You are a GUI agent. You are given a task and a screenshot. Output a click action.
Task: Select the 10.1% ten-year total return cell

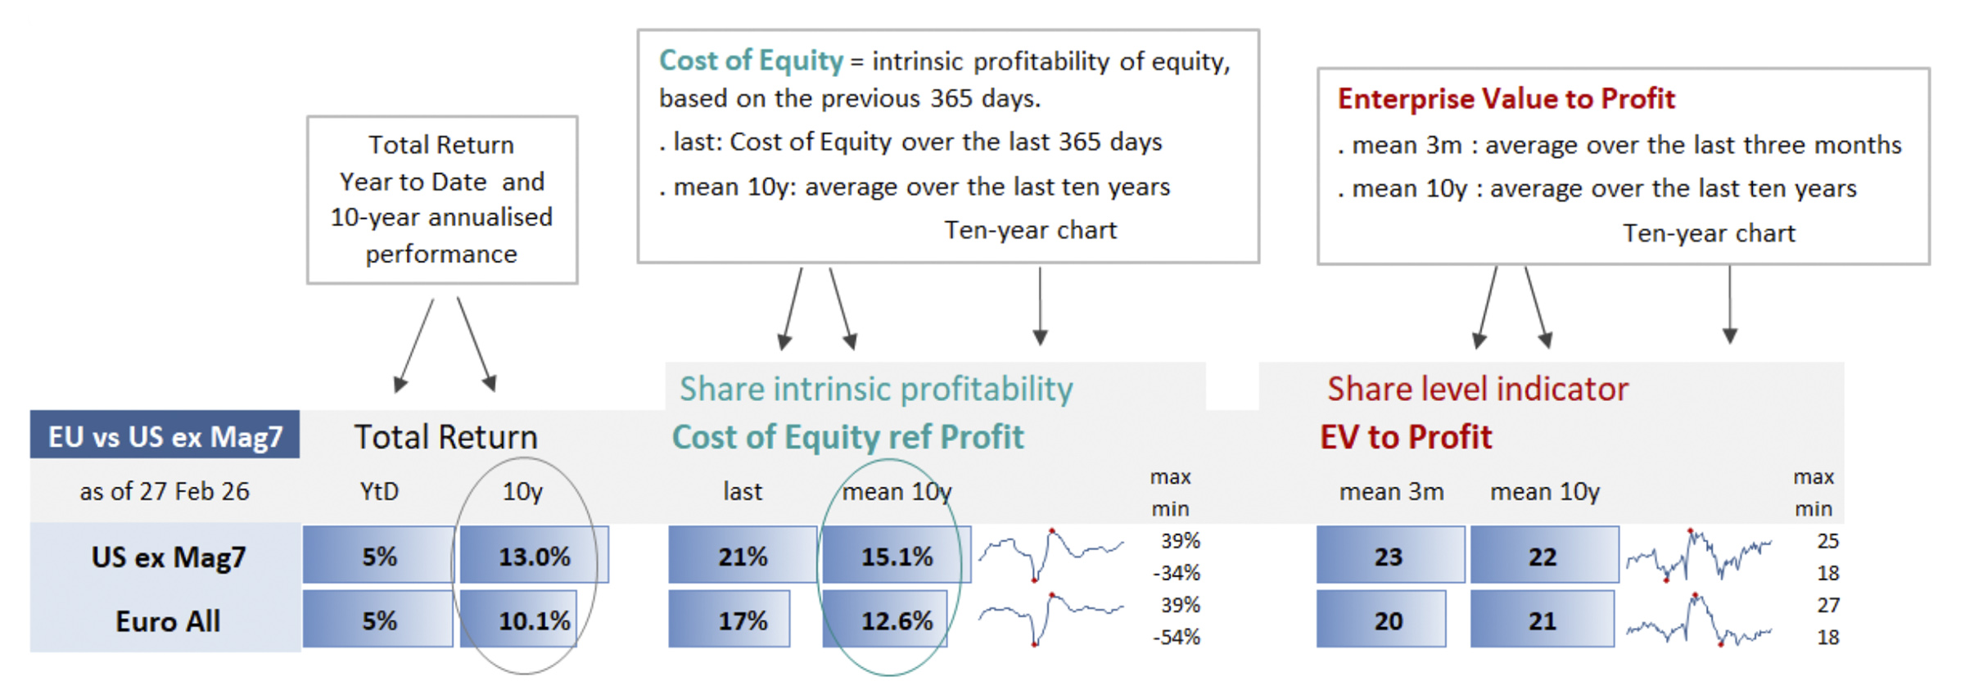[534, 621]
